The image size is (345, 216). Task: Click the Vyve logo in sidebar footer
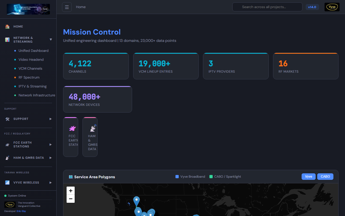coord(10,204)
